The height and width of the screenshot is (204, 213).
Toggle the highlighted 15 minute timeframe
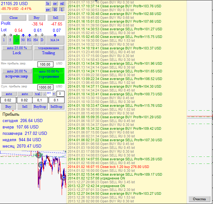click(17, 40)
